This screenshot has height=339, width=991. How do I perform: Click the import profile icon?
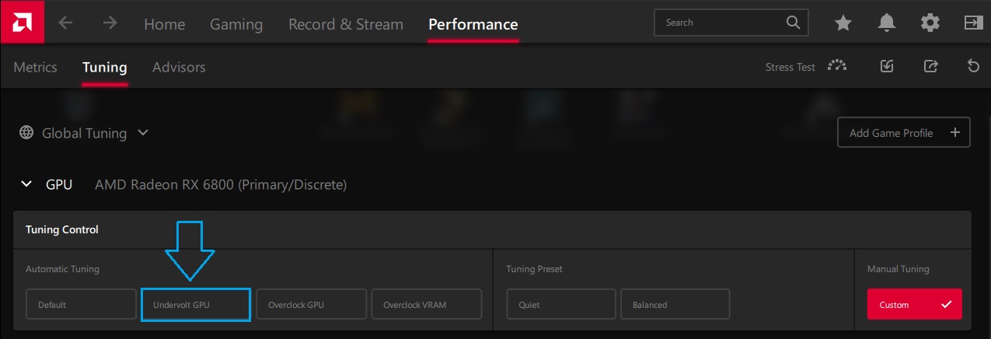tap(887, 66)
